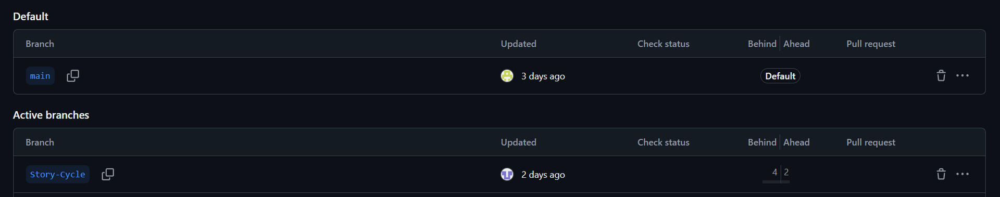Click the green avatar beside 3 days ago
1000x197 pixels.
point(507,76)
